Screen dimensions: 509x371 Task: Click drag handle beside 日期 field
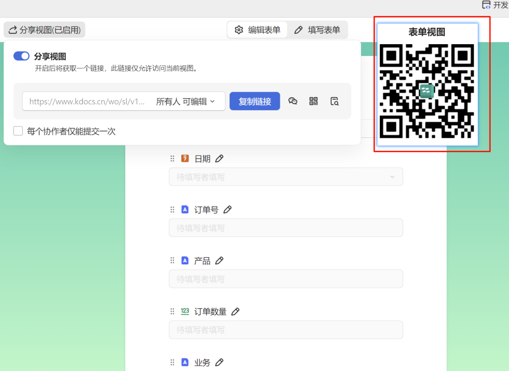pos(172,158)
